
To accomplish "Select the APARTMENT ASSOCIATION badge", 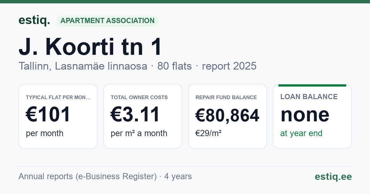I will pos(107,21).
